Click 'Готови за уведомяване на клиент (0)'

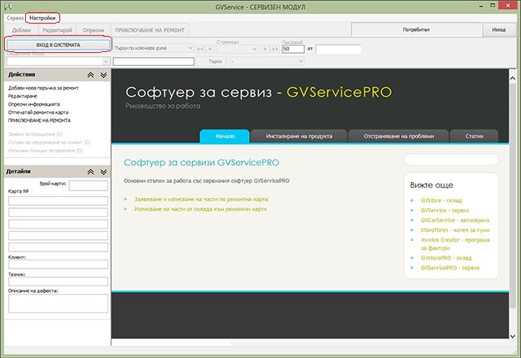tap(49, 142)
